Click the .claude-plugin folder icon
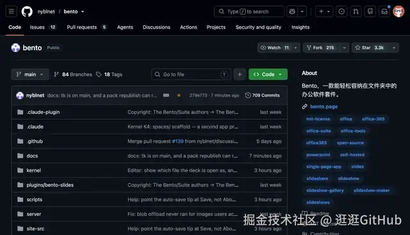This screenshot has height=235, width=410. tap(20, 112)
